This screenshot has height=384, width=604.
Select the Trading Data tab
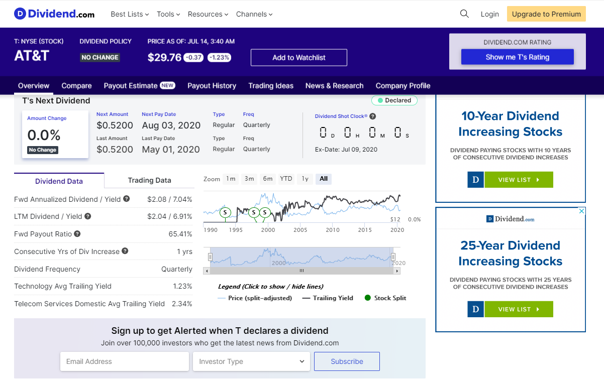[149, 180]
